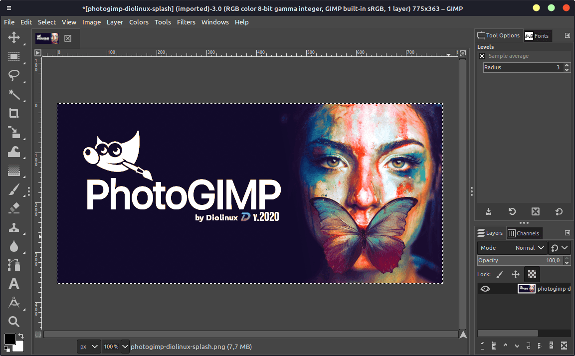
Task: Close the photogimp image tab
Action: point(68,38)
